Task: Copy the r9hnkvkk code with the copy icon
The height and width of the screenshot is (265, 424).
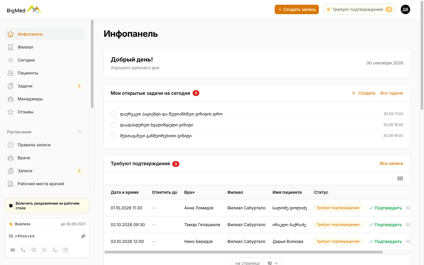Action: pyautogui.click(x=83, y=236)
